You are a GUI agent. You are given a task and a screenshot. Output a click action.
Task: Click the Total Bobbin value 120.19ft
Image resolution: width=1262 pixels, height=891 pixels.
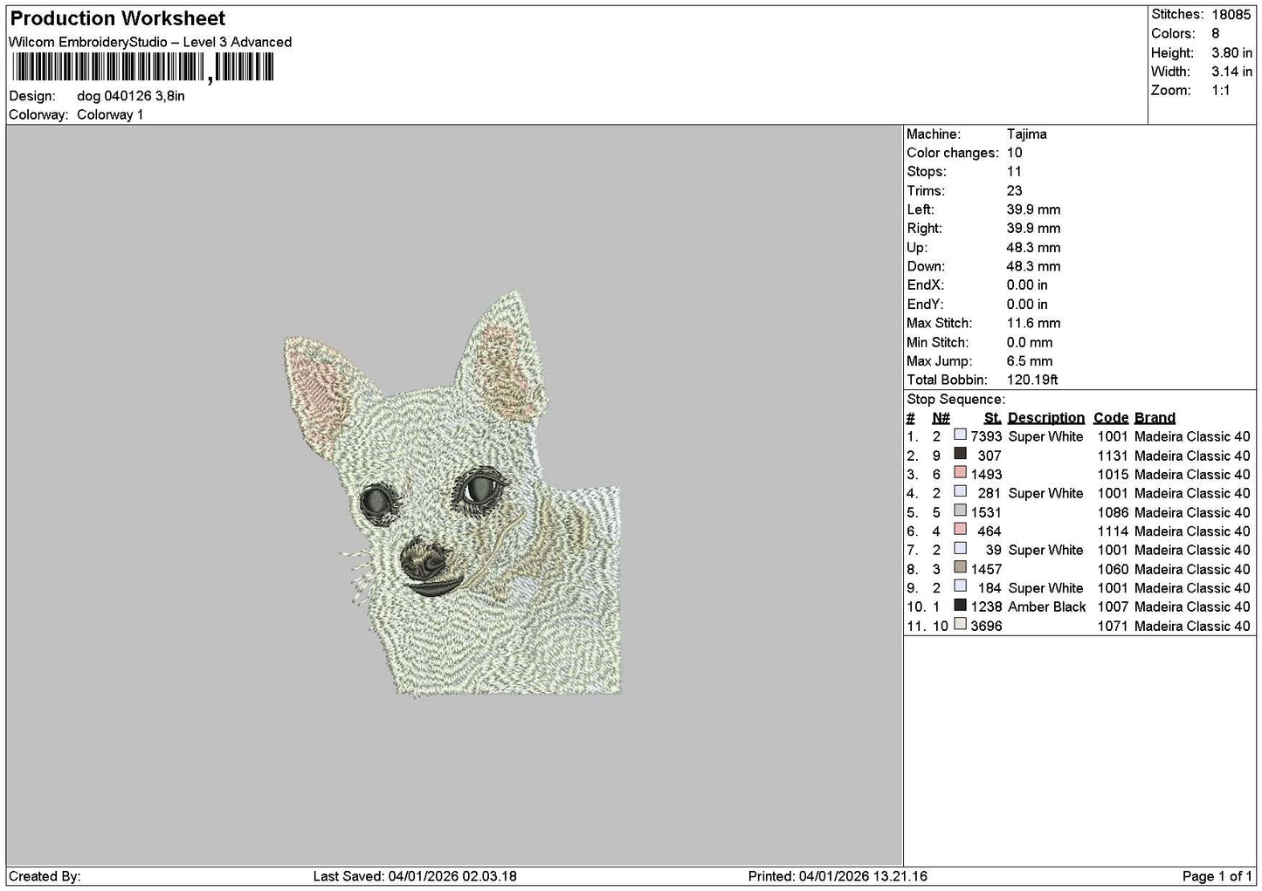[x=1032, y=380]
